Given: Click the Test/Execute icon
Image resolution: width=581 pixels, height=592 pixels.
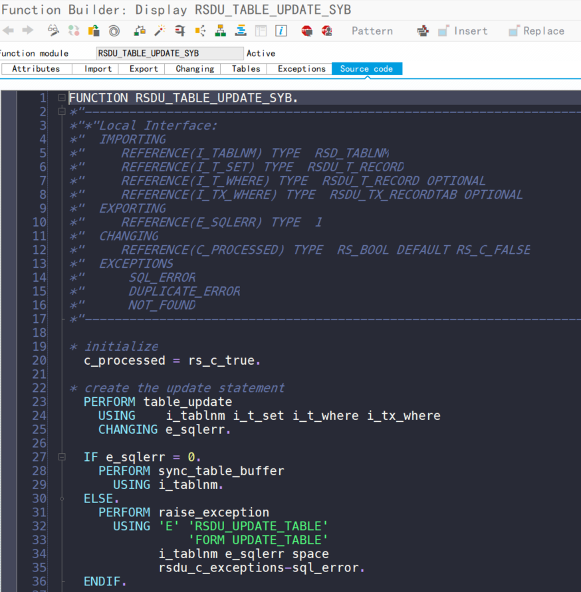Looking at the screenshot, I should click(140, 31).
